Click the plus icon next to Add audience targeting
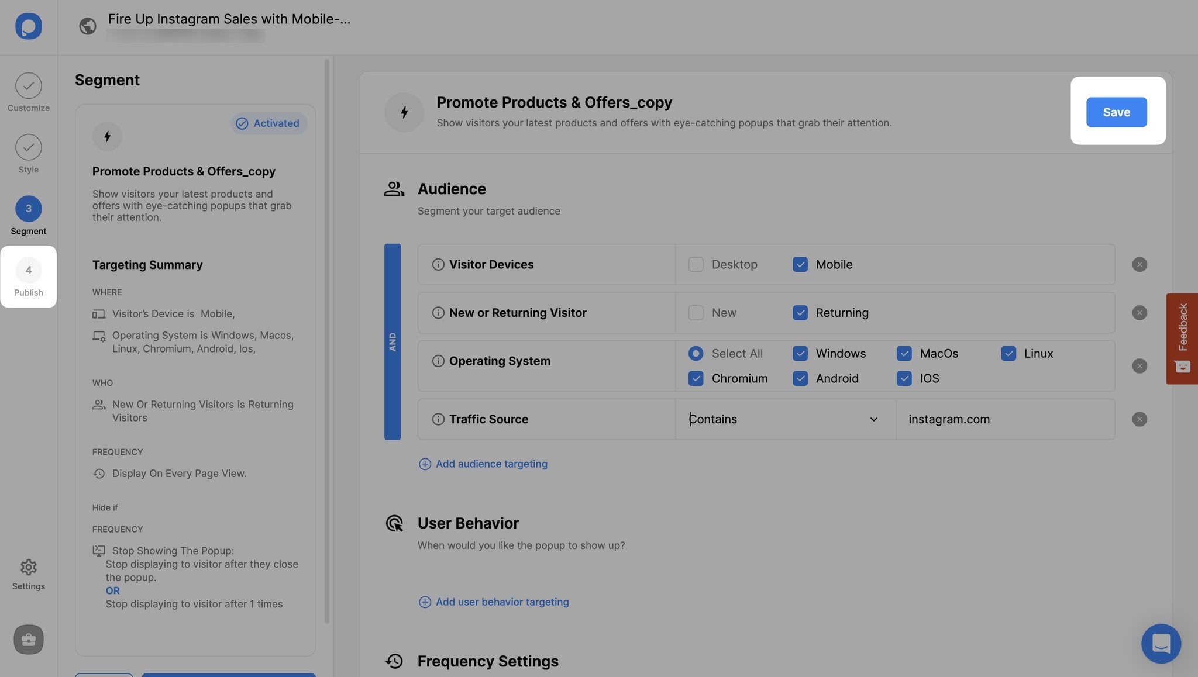Image resolution: width=1198 pixels, height=677 pixels. [x=425, y=464]
